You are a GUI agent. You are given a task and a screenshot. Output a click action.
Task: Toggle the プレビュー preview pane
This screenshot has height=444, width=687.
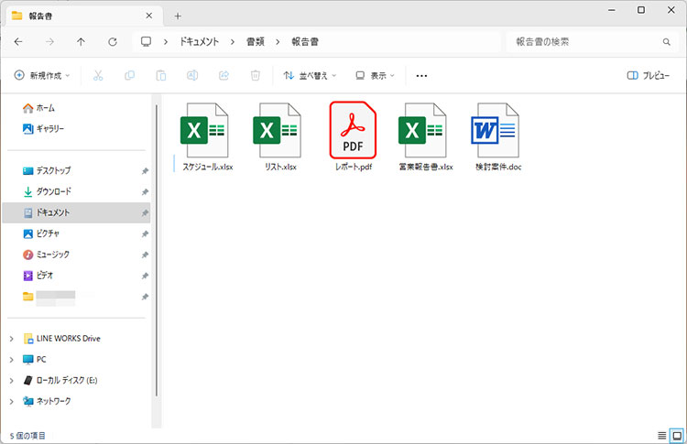pyautogui.click(x=649, y=75)
